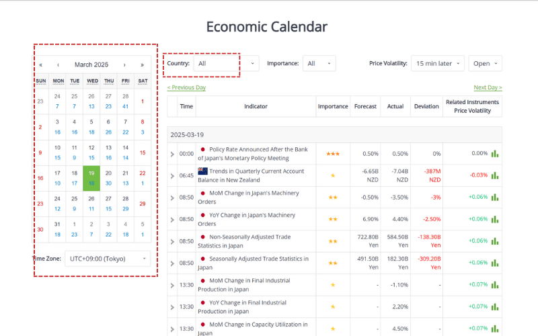Open volatility chart icon for New Zealand row
The width and height of the screenshot is (538, 336).
(495, 175)
